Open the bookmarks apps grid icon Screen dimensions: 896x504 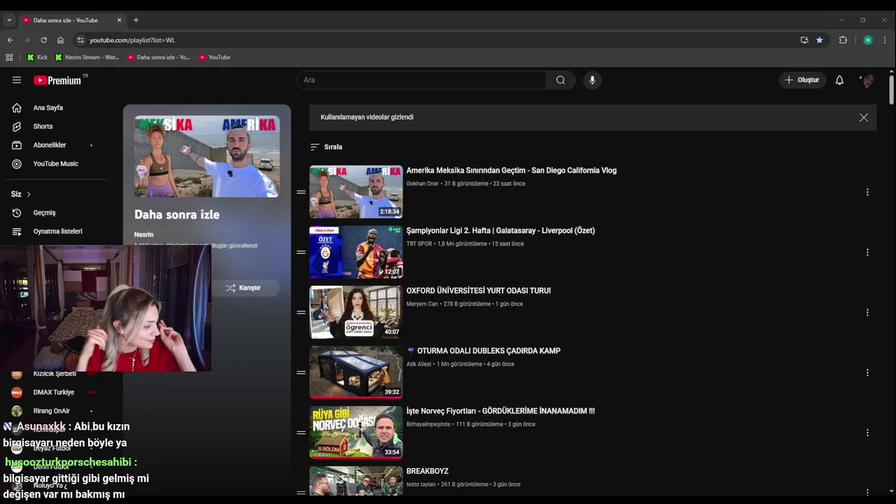click(x=9, y=57)
